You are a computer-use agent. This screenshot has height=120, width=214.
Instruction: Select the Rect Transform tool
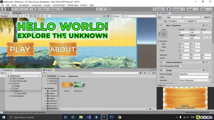pyautogui.click(x=24, y=9)
